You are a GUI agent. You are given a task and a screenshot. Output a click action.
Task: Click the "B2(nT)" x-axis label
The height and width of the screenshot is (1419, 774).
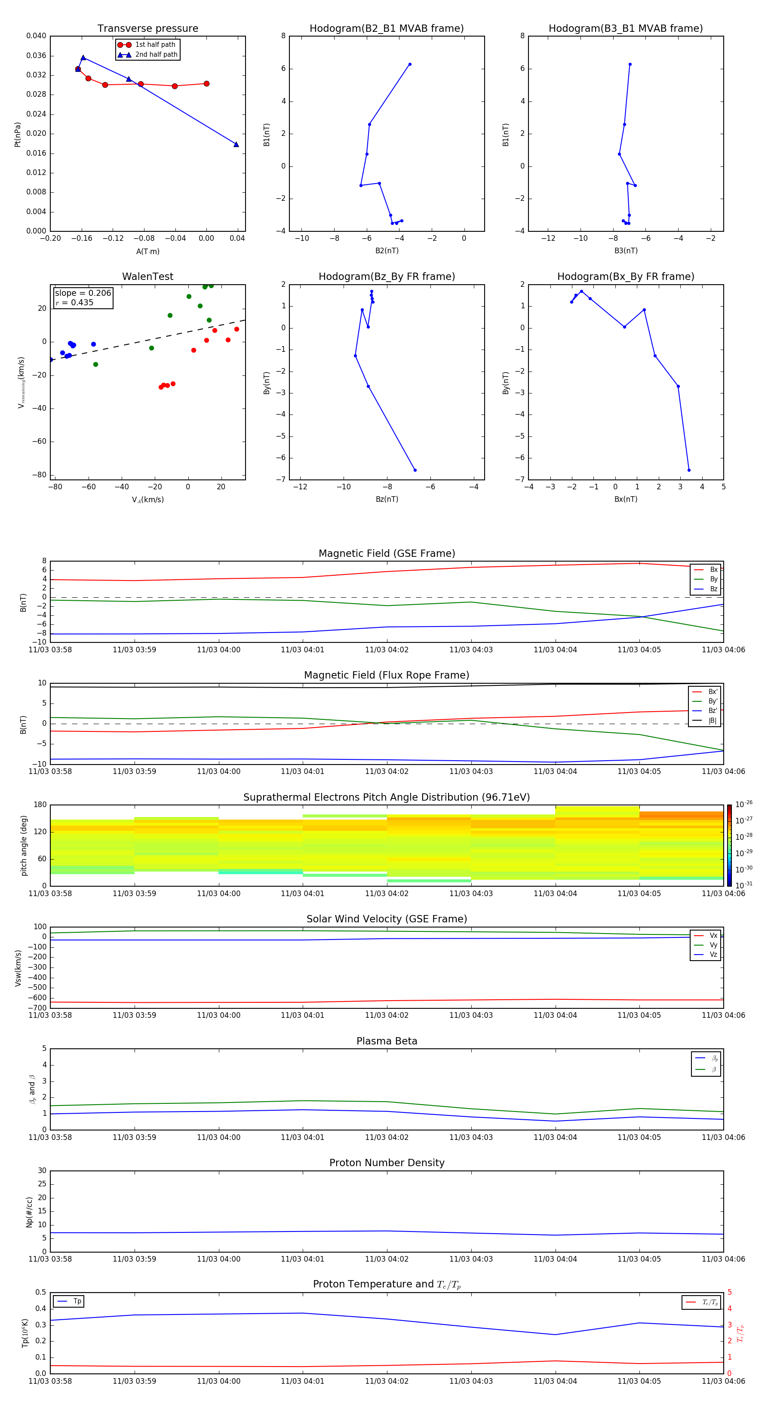[387, 251]
